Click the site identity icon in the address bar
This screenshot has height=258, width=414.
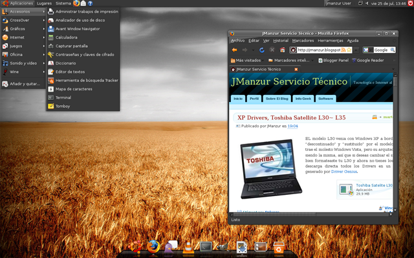(293, 50)
